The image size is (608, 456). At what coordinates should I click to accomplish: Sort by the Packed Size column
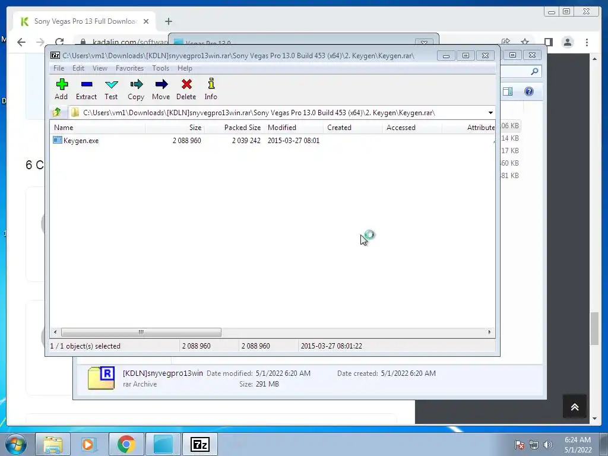(234, 128)
